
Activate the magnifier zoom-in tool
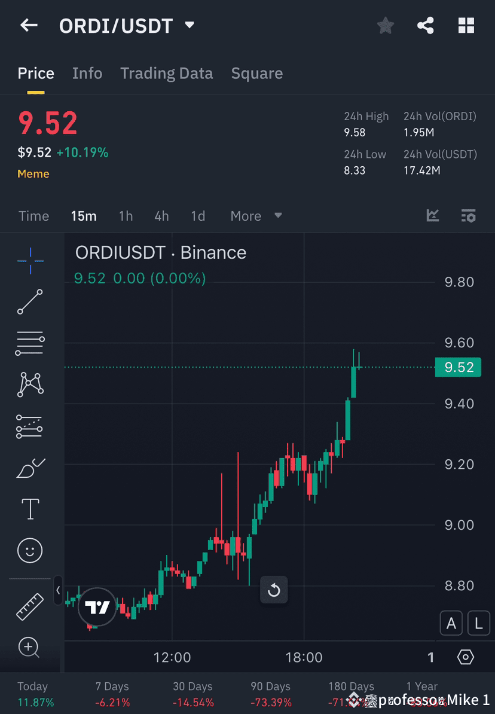pyautogui.click(x=30, y=648)
